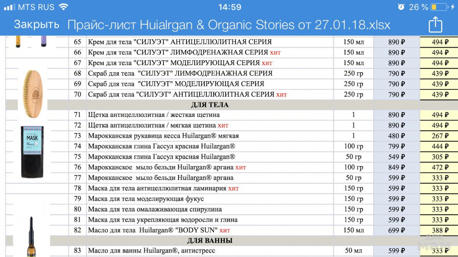Tap the 480 ₽ retail price cell
The image size is (458, 257).
[x=396, y=136]
